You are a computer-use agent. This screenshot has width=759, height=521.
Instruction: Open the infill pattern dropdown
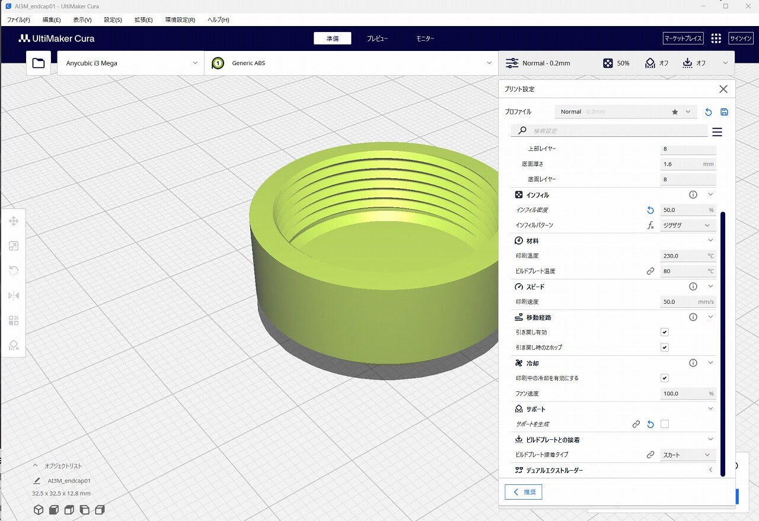[x=688, y=226]
